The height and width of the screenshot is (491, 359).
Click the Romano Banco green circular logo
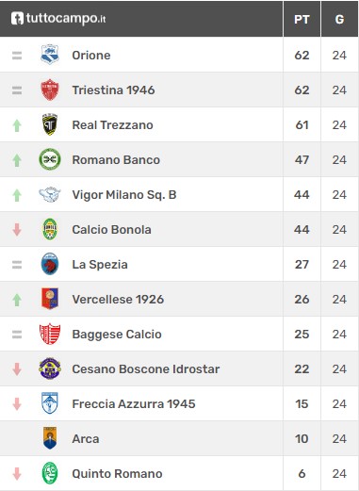(x=50, y=159)
